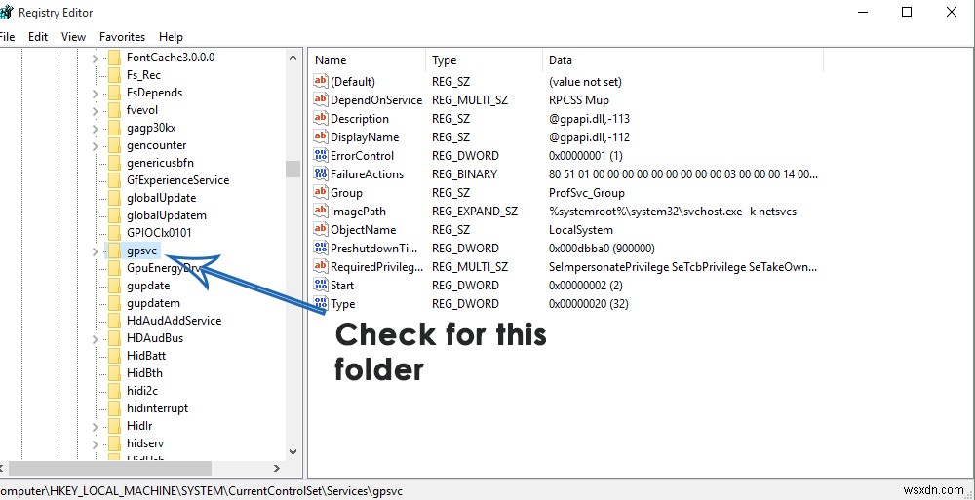Click the data value "RPCSS Mup"

[x=579, y=100]
